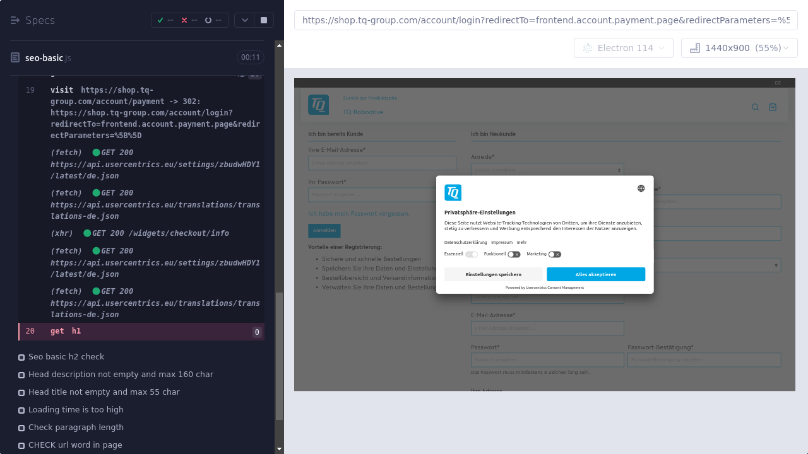Image resolution: width=808 pixels, height=454 pixels.
Task: Select the 'Loading time is too high' test
Action: point(76,410)
